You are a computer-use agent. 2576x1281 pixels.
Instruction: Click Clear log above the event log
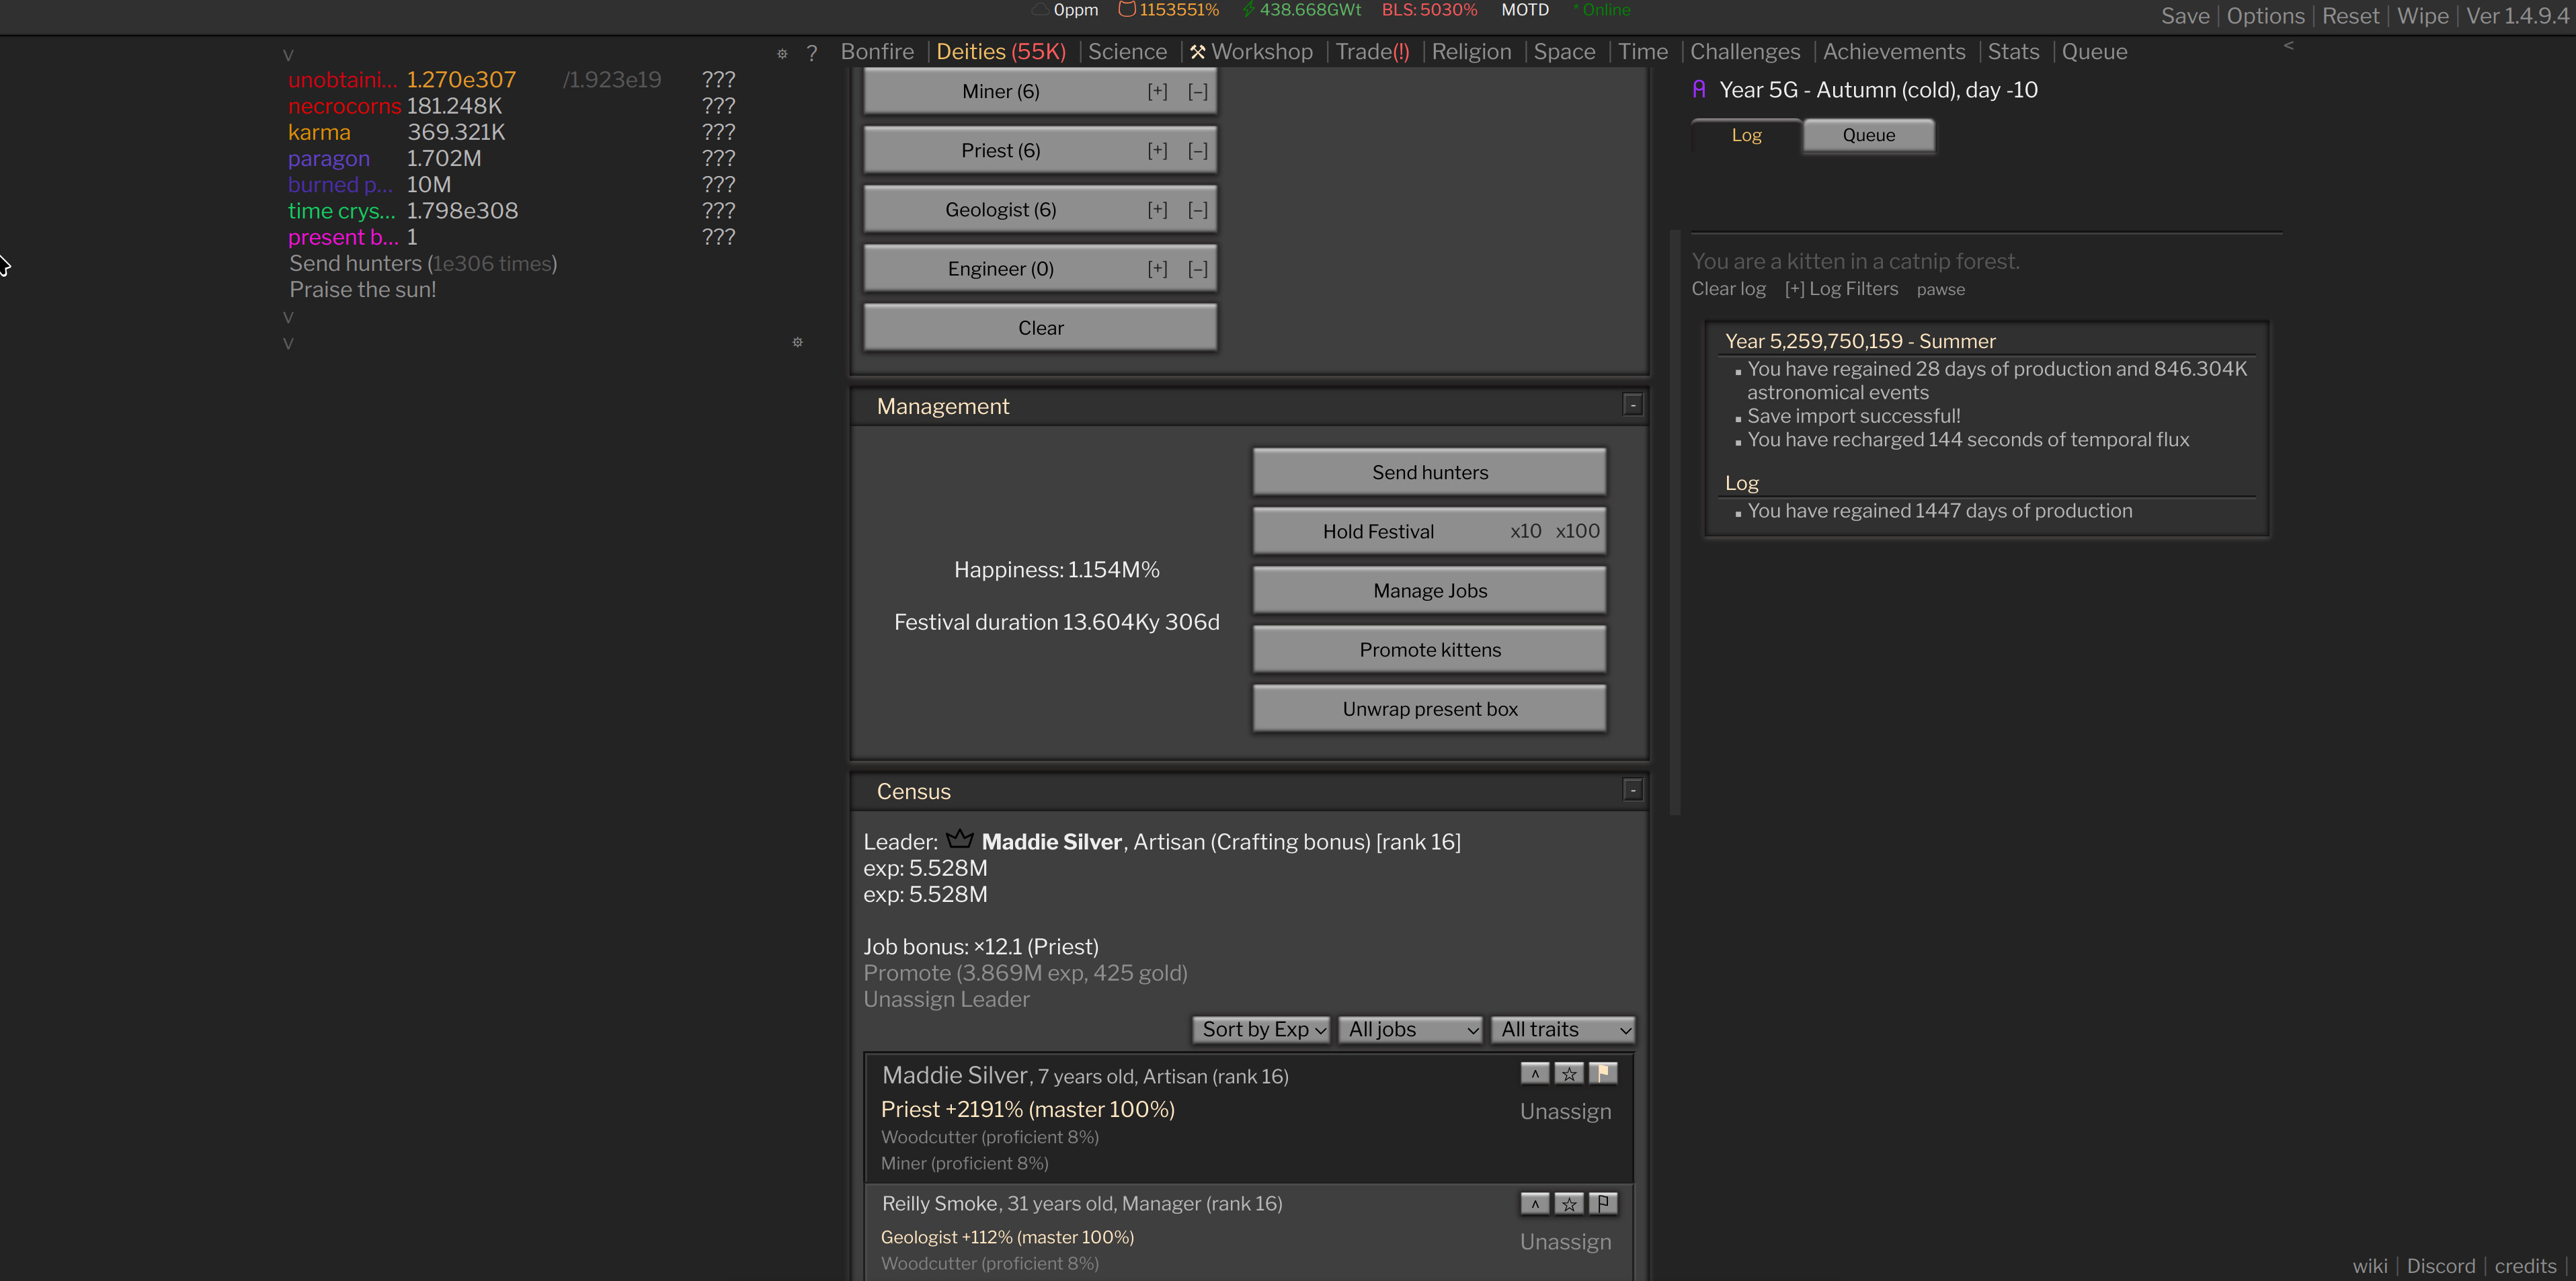(1728, 289)
